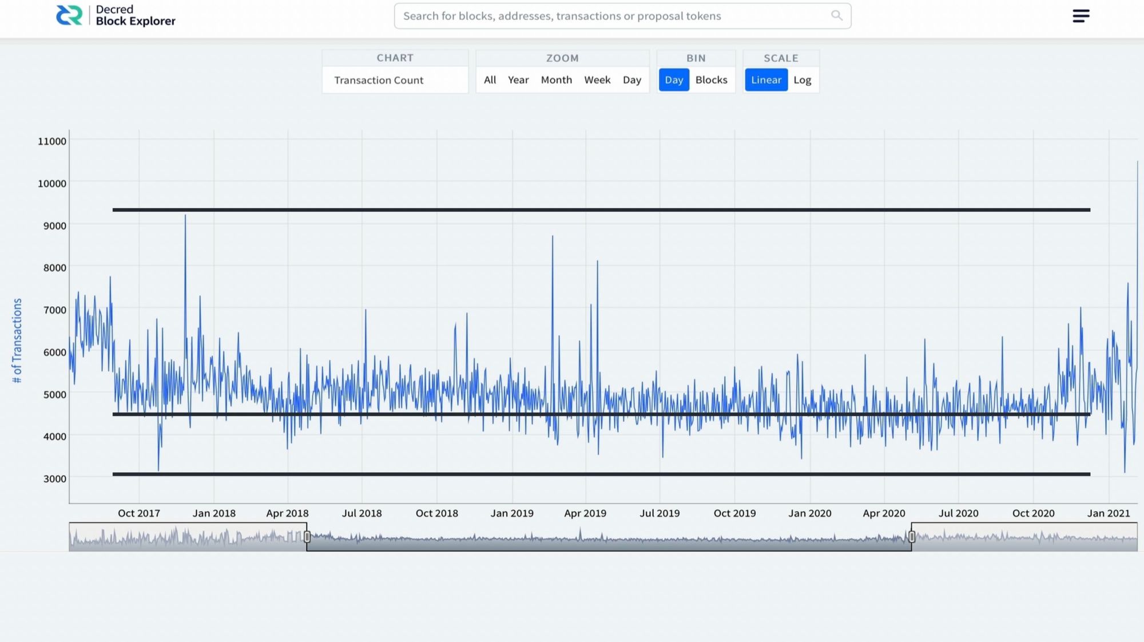Click the 'Jan 2019' x-axis label
The height and width of the screenshot is (642, 1144).
pos(512,513)
